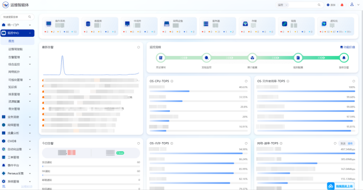Refresh the OS-内存-TOP5 panel
Screen dimensions: 363x190
tap(246, 143)
